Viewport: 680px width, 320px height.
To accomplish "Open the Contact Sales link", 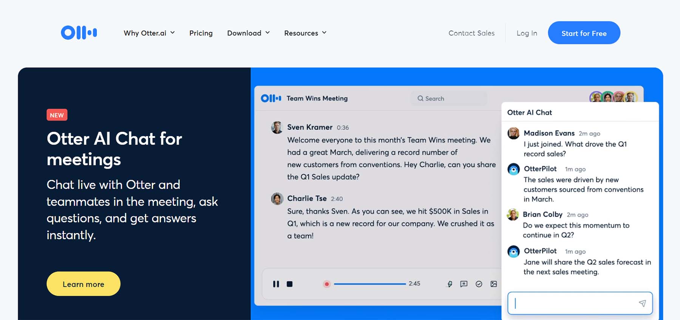I will [x=471, y=33].
